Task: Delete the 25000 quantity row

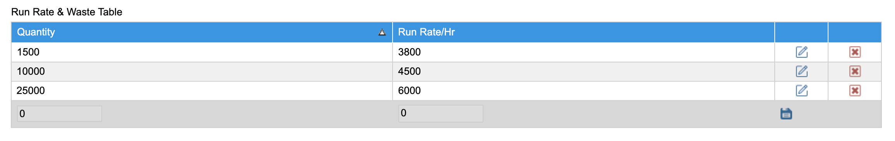Action: coord(855,91)
